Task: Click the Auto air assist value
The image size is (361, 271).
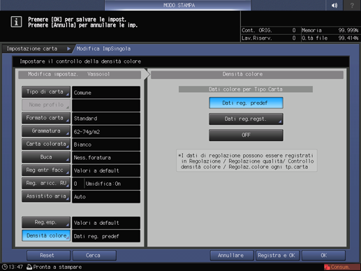Action: click(106, 197)
